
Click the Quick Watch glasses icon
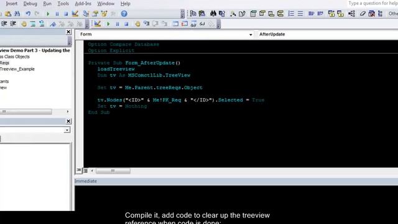[202, 24]
